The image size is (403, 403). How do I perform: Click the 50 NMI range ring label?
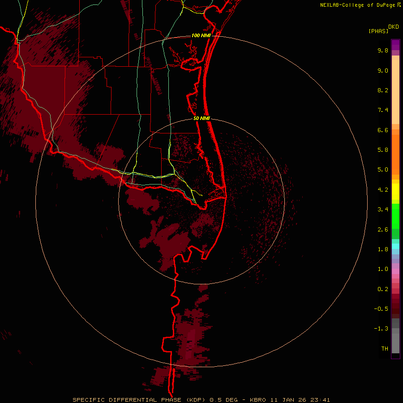click(201, 119)
